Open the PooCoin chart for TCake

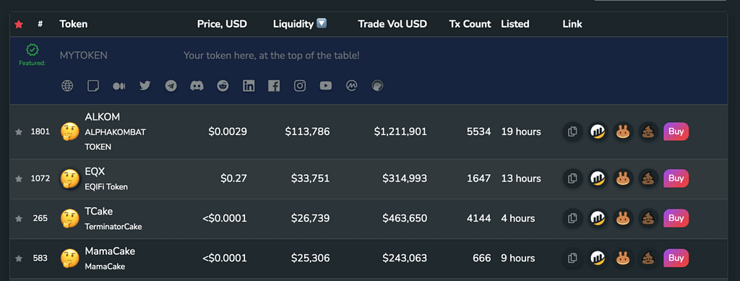pos(649,218)
